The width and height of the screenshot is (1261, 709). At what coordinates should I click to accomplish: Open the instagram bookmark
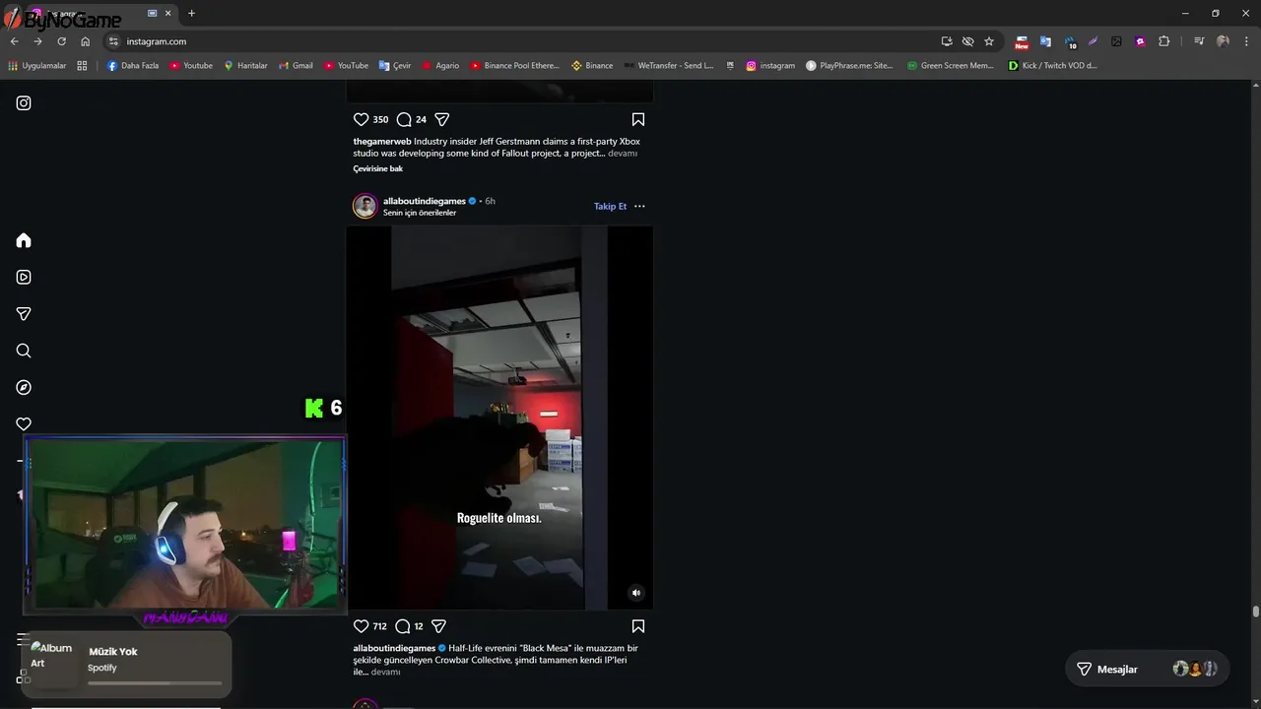click(769, 66)
